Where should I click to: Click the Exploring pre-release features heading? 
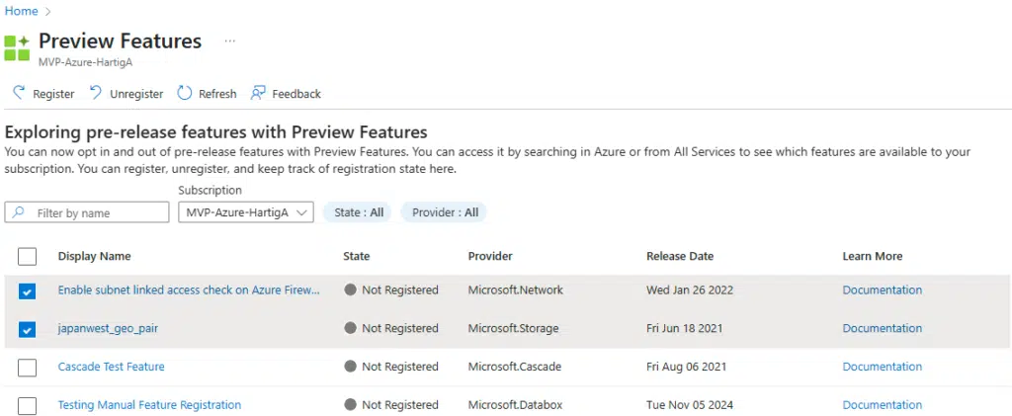tap(215, 132)
